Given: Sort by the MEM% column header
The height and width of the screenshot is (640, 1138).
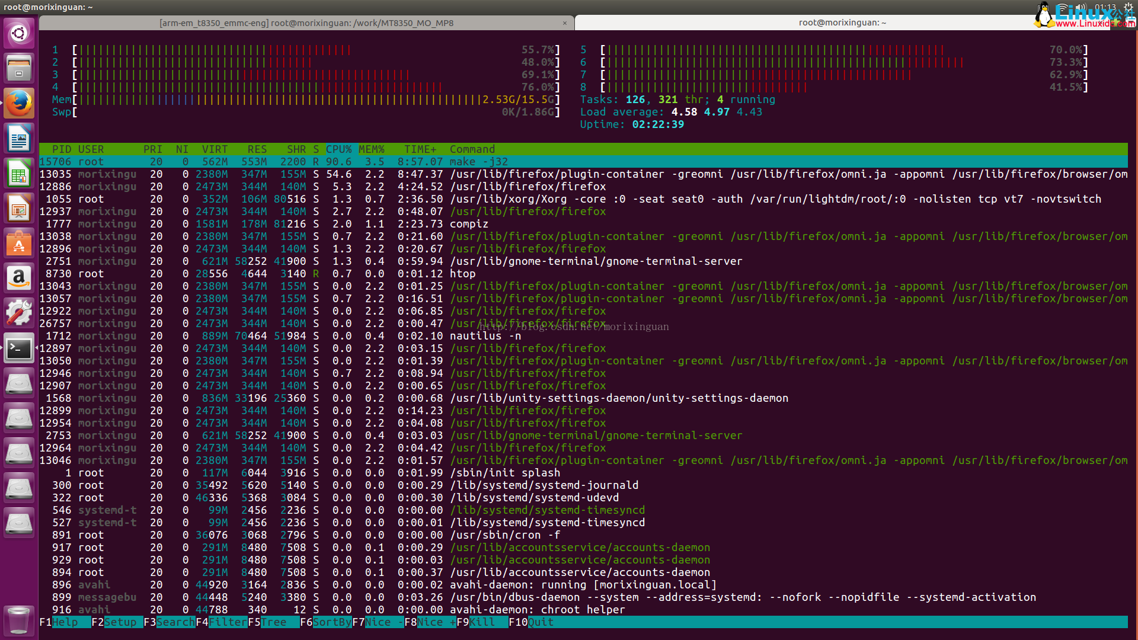Looking at the screenshot, I should tap(371, 149).
